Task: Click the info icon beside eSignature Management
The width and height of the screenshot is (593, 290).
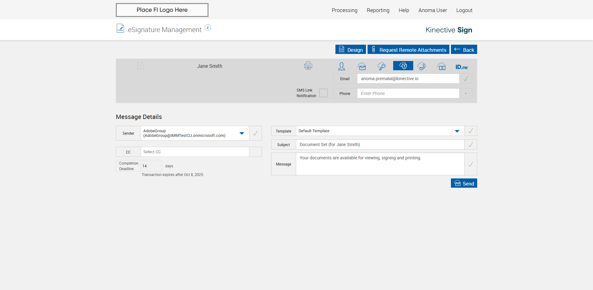Action: [x=208, y=28]
